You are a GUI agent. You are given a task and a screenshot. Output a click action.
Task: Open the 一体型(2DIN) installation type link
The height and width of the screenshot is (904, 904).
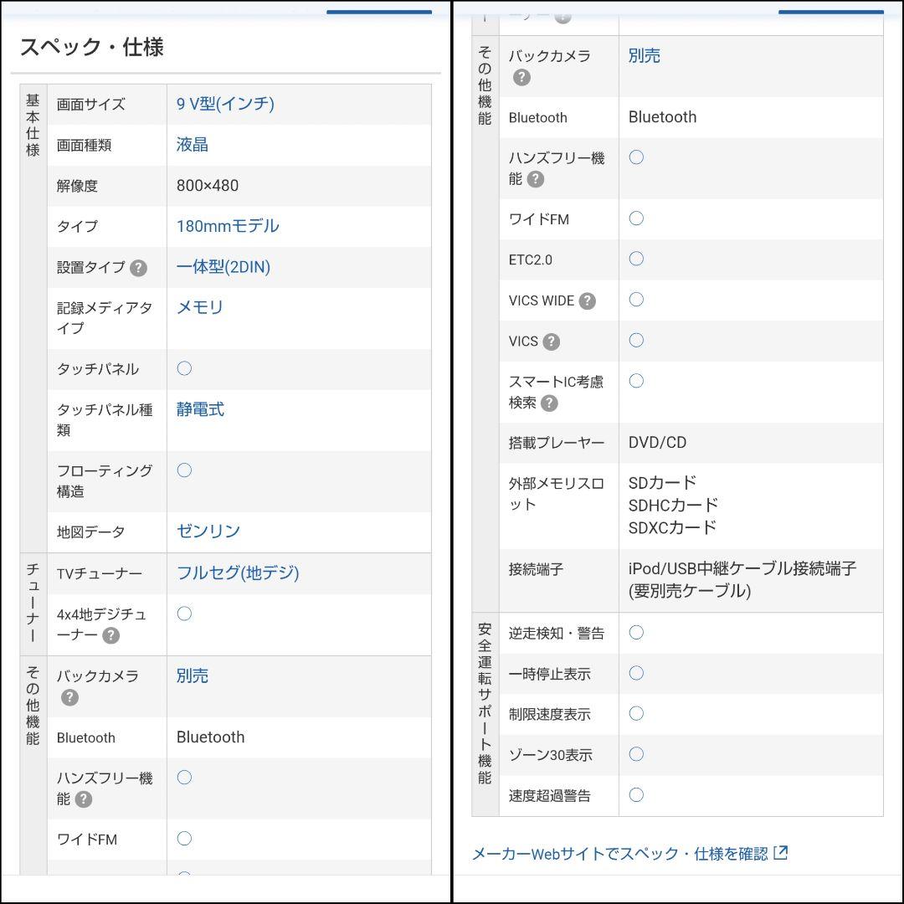point(223,267)
